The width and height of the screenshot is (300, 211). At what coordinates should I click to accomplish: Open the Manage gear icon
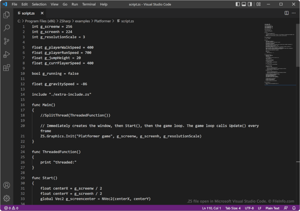click(6, 198)
